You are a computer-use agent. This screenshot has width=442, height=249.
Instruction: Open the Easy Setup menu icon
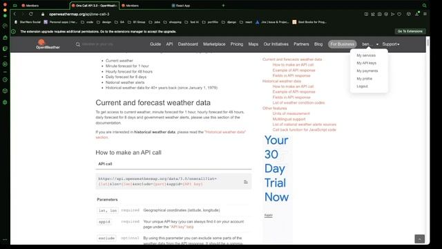(x=425, y=14)
